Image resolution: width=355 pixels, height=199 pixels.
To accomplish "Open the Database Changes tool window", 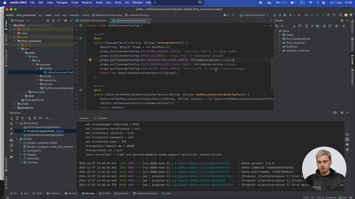I will point(145,193).
